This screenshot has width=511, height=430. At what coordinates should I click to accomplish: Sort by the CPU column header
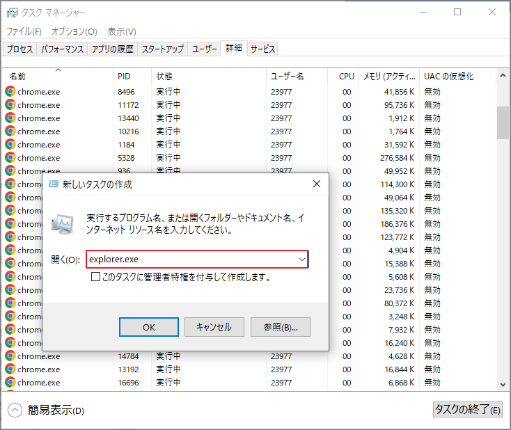(x=343, y=77)
